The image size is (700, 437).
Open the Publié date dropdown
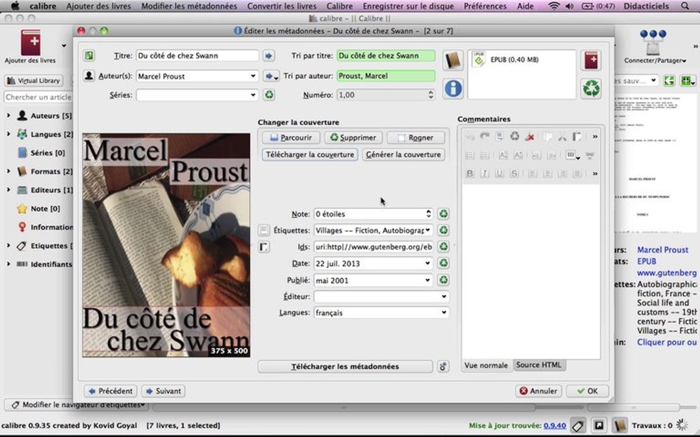coord(428,280)
